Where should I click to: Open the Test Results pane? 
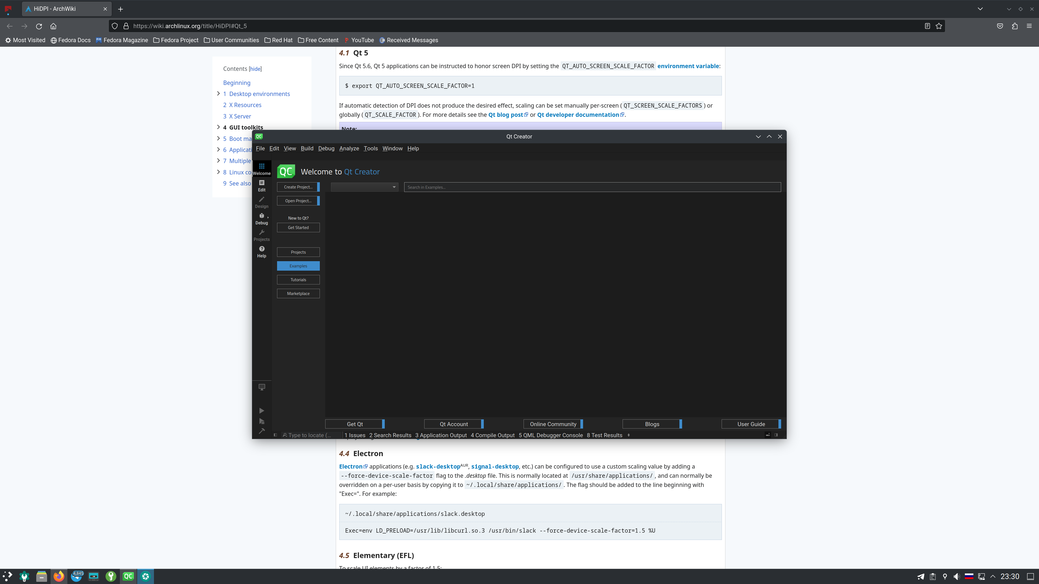click(604, 435)
